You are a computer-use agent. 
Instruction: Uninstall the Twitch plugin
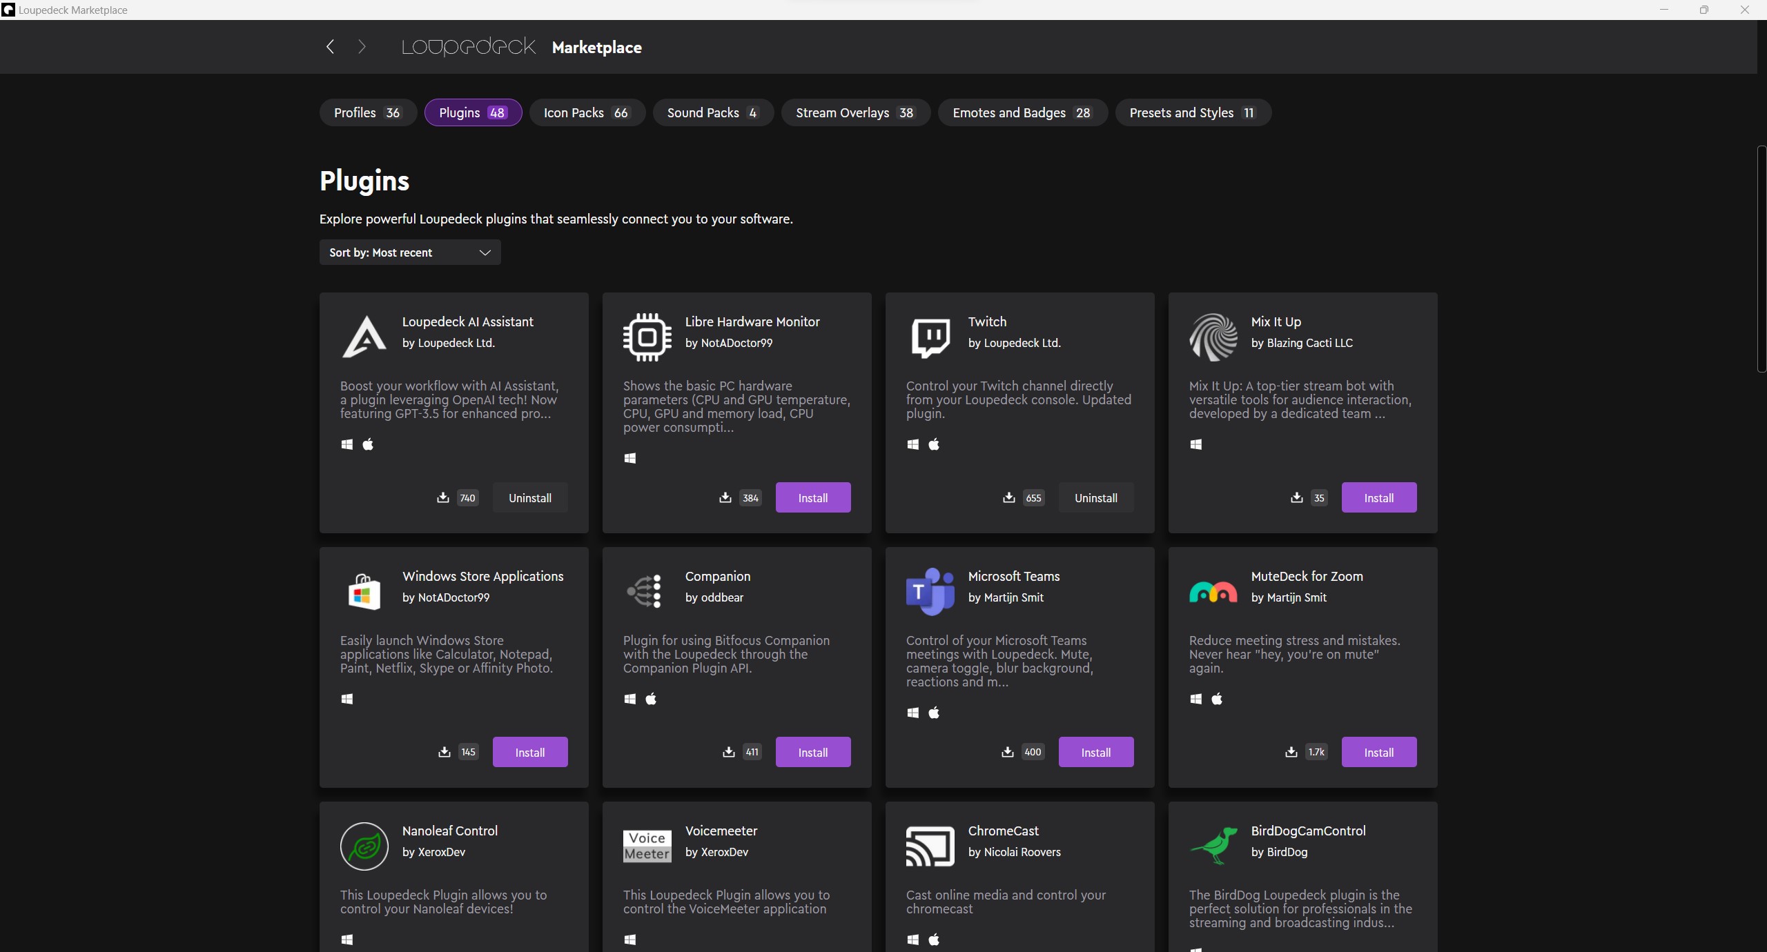(x=1096, y=497)
